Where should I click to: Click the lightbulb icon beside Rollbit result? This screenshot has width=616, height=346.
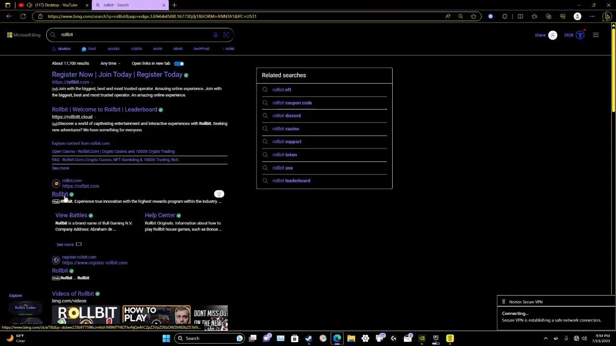[219, 194]
